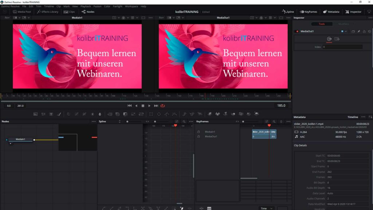The width and height of the screenshot is (373, 210).
Task: Jump to last frame button
Action: (x=156, y=106)
